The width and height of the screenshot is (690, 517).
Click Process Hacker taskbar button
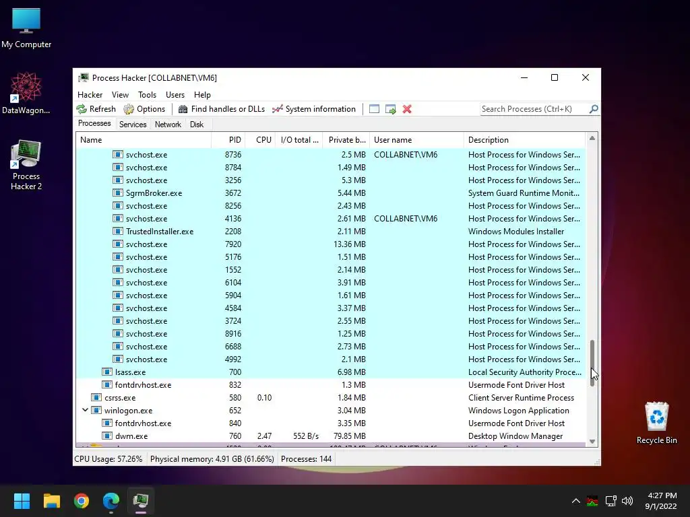141,501
